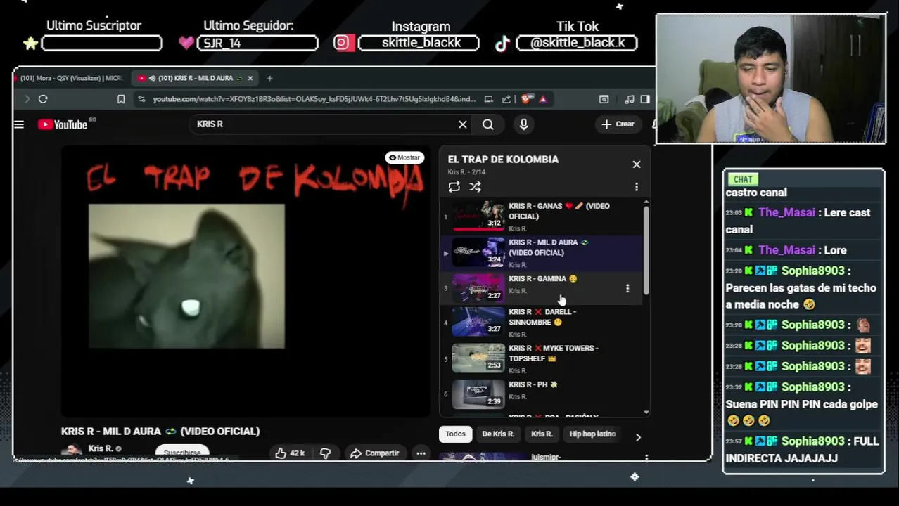Bookmark this page with the bookmark icon
899x506 pixels.
121,99
